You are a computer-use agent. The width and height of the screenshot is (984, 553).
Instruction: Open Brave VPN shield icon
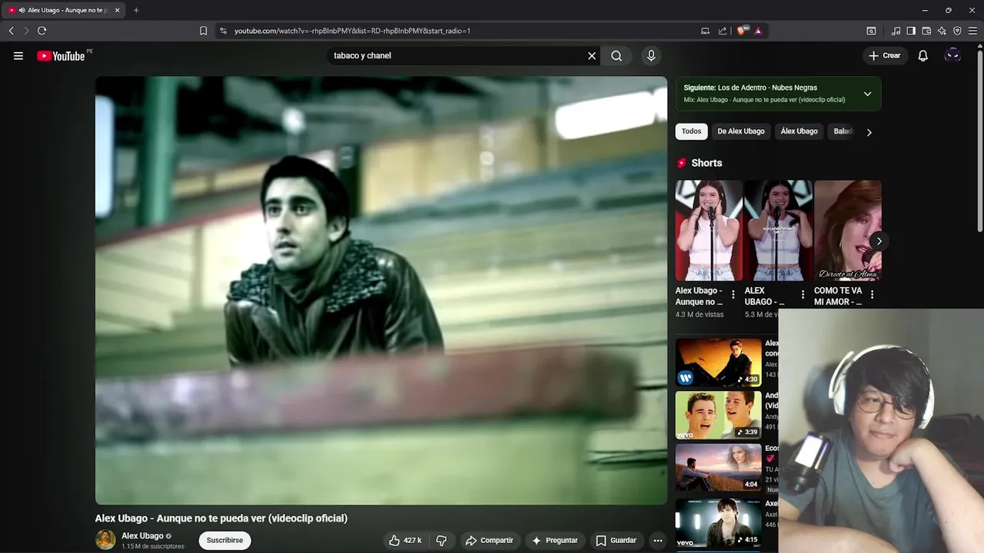957,31
